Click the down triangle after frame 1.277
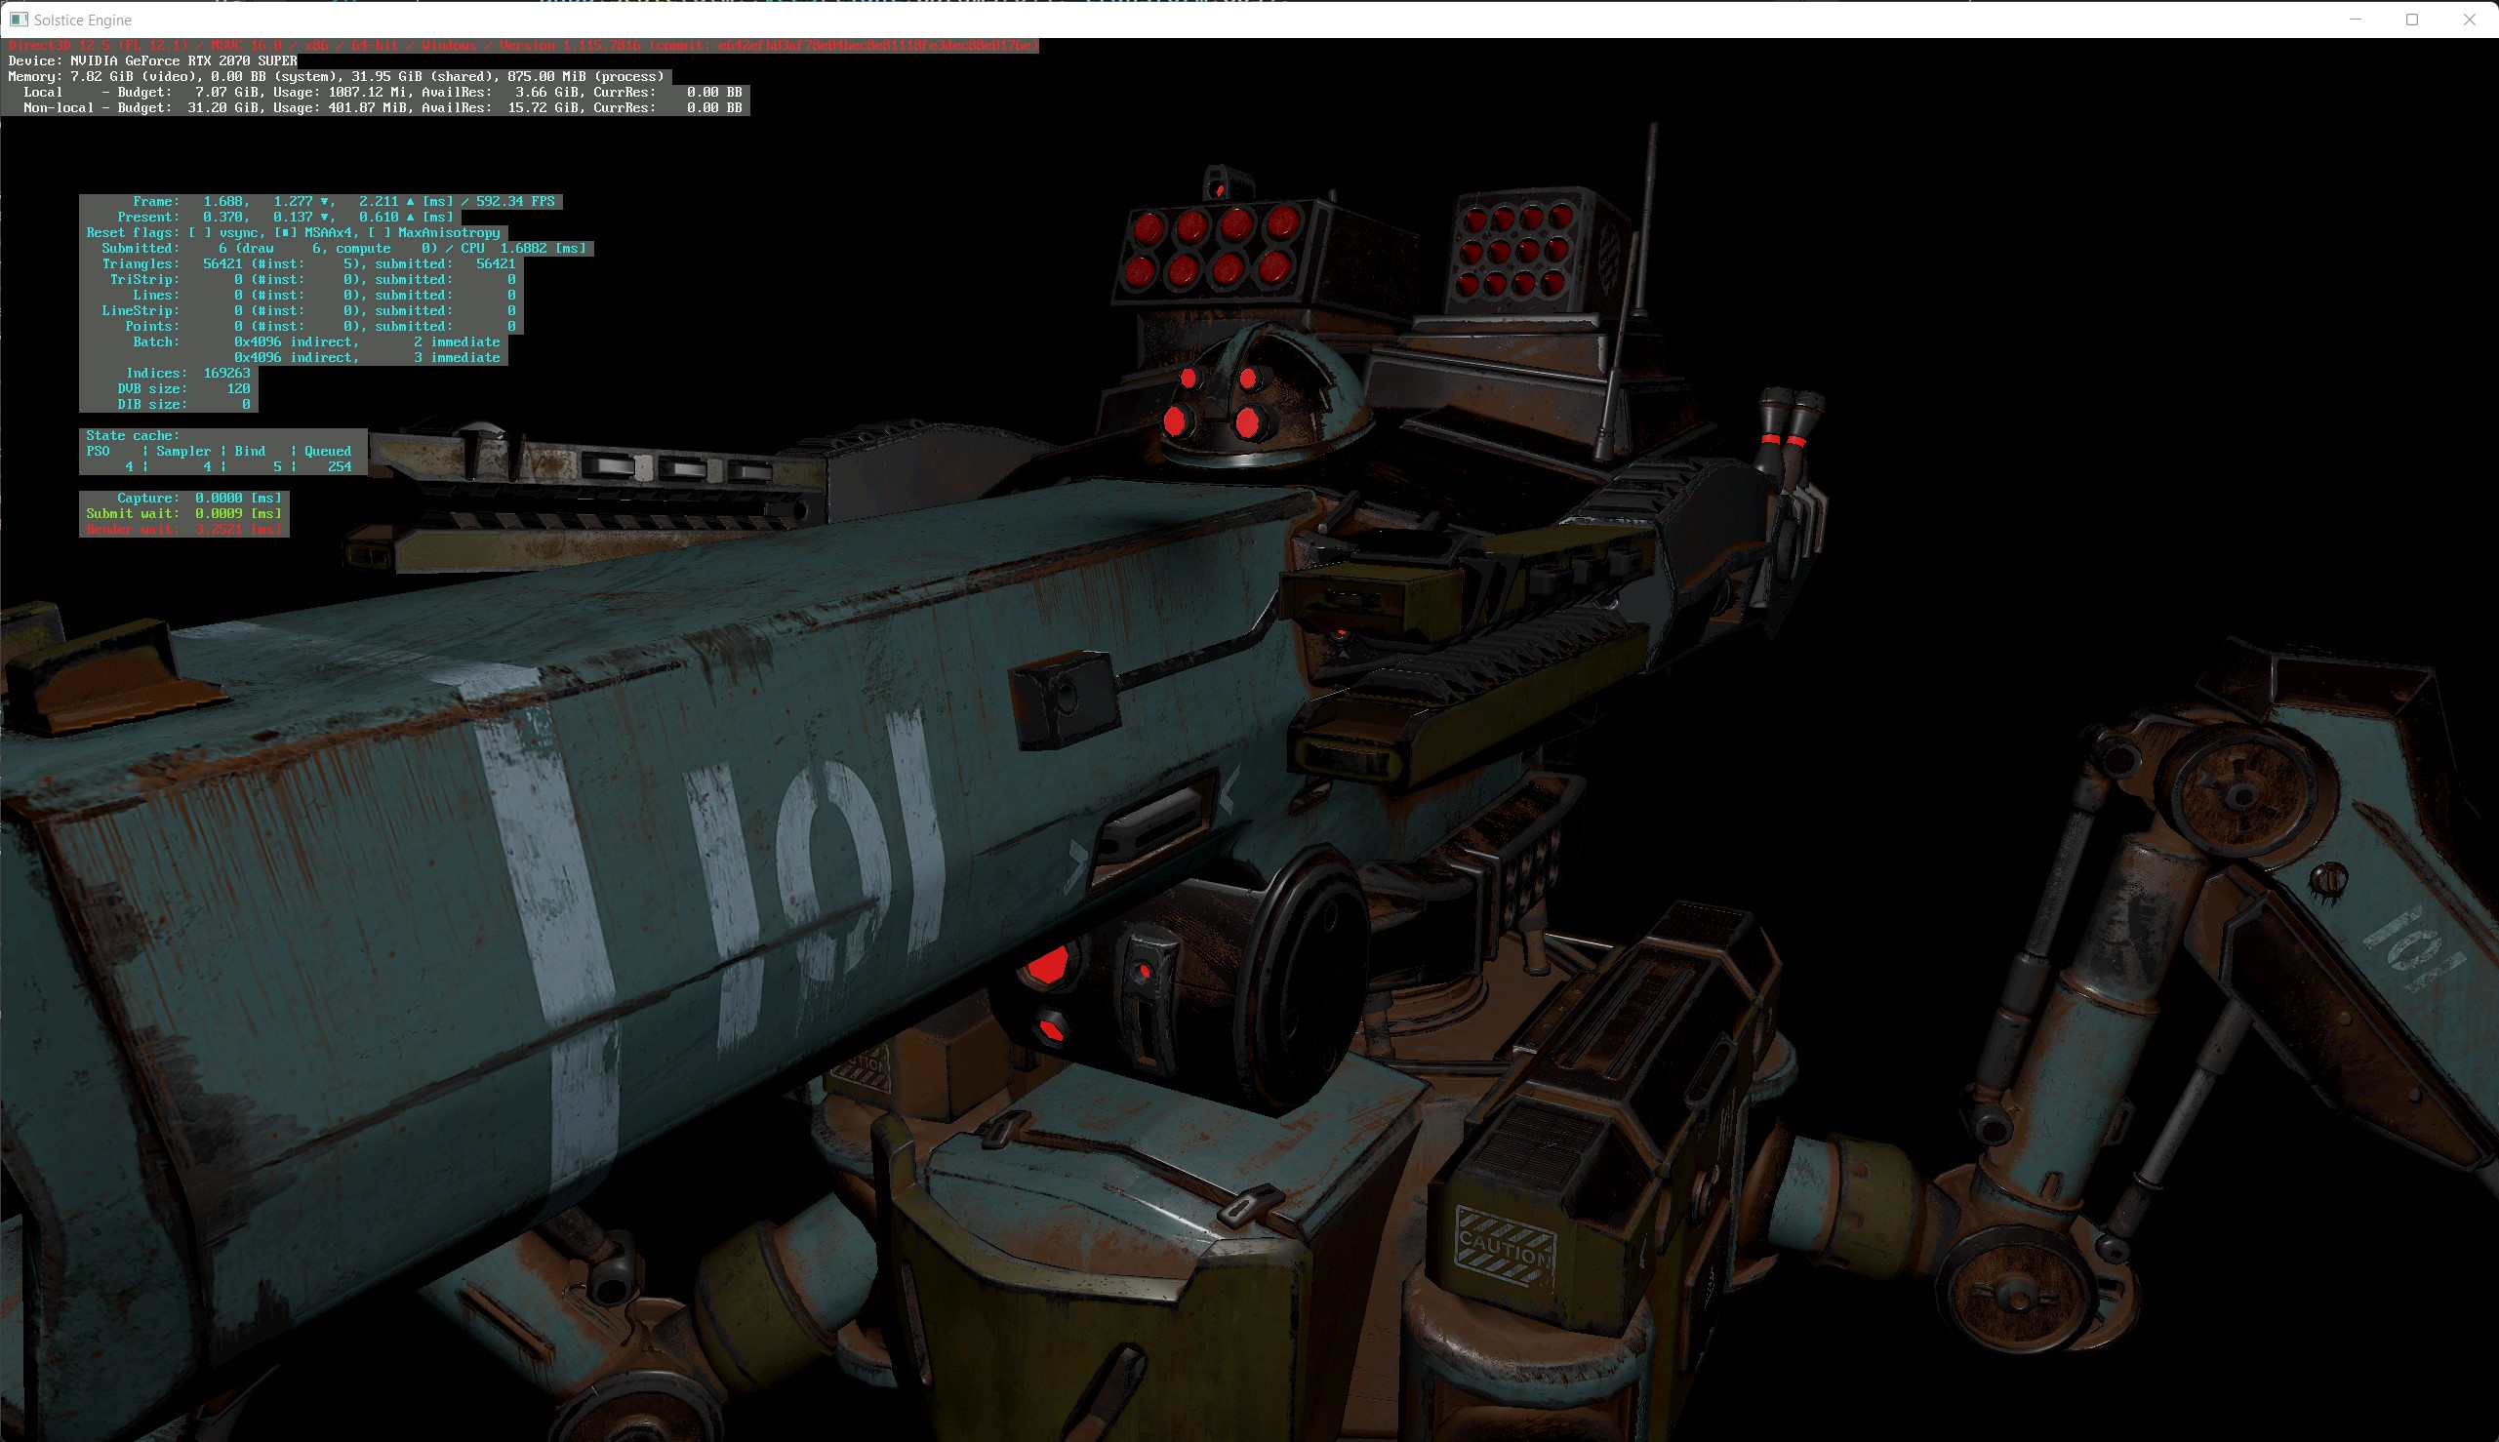Image resolution: width=2499 pixels, height=1442 pixels. click(325, 201)
